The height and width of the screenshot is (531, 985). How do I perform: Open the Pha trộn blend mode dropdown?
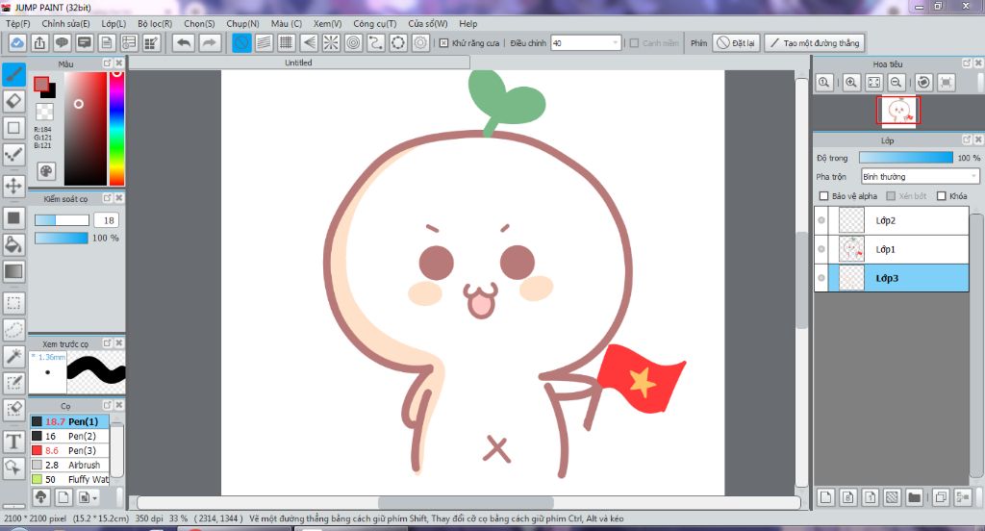pos(920,177)
